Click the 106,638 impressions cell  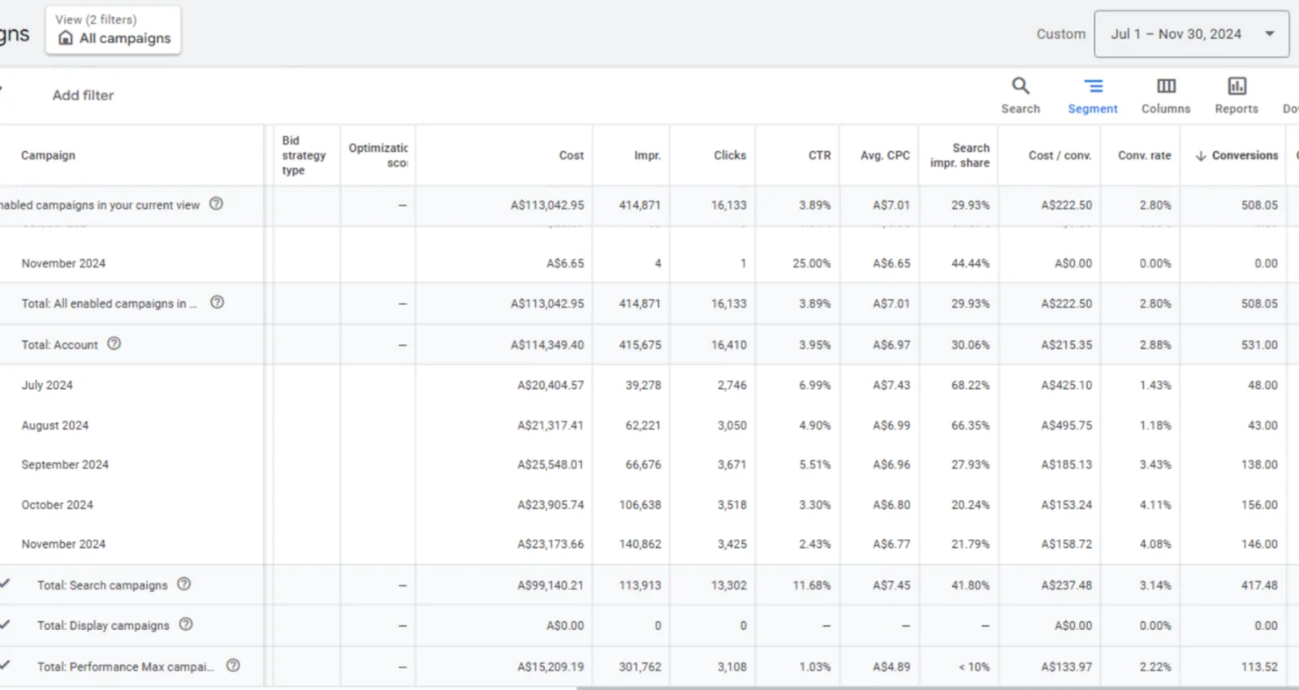[640, 505]
